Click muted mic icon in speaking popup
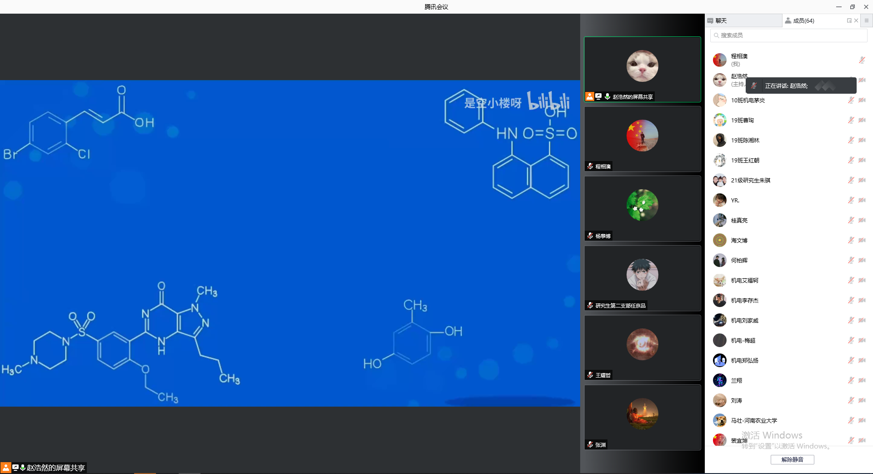873x474 pixels. [754, 86]
